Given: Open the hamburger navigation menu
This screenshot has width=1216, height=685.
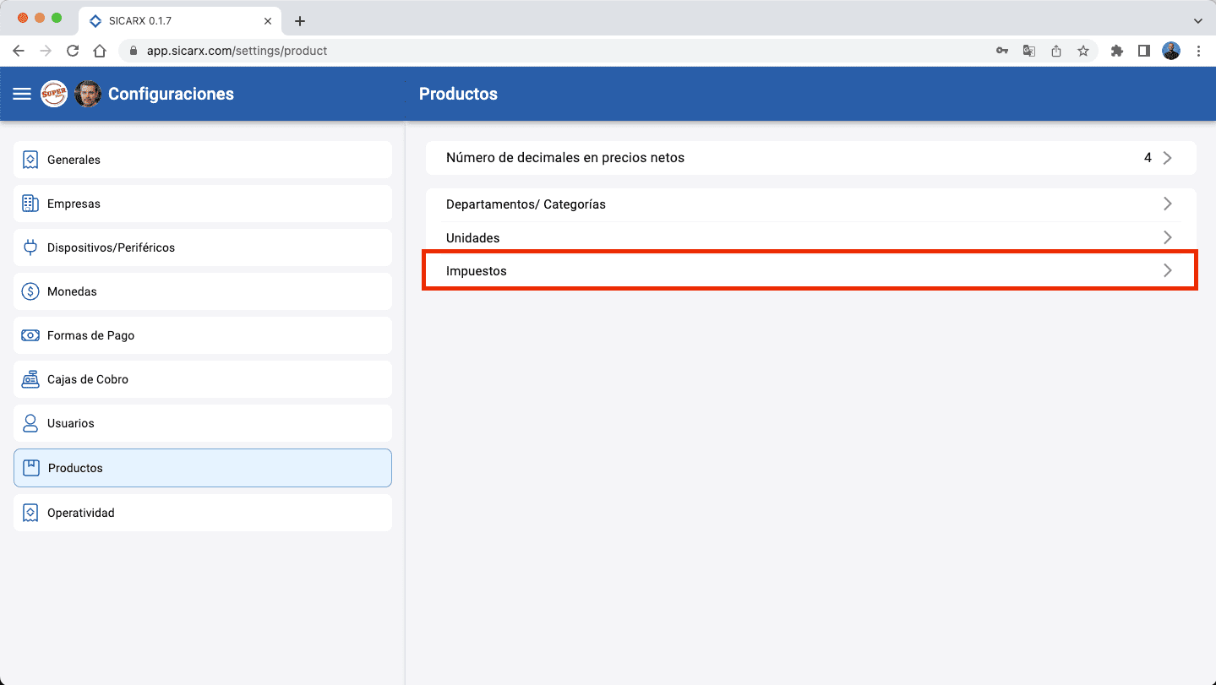Looking at the screenshot, I should tap(22, 94).
